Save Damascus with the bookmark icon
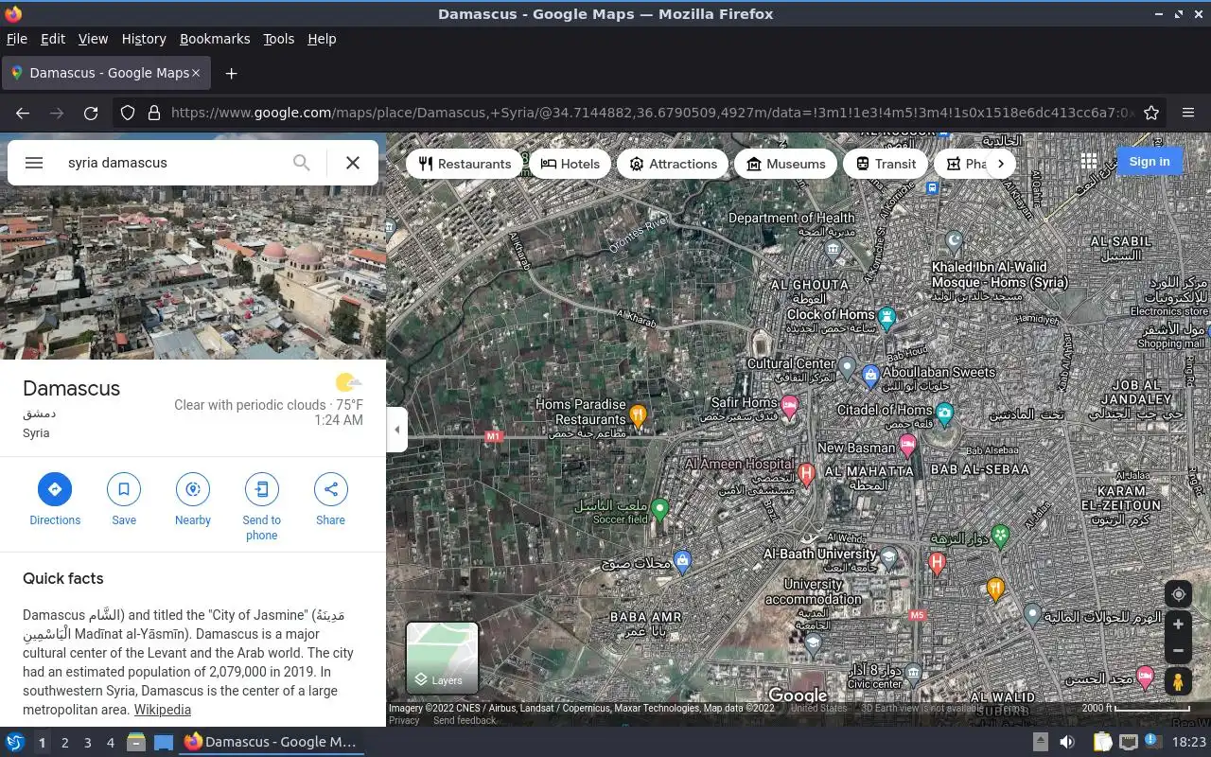Screen dimensions: 1211x757 (x=124, y=489)
